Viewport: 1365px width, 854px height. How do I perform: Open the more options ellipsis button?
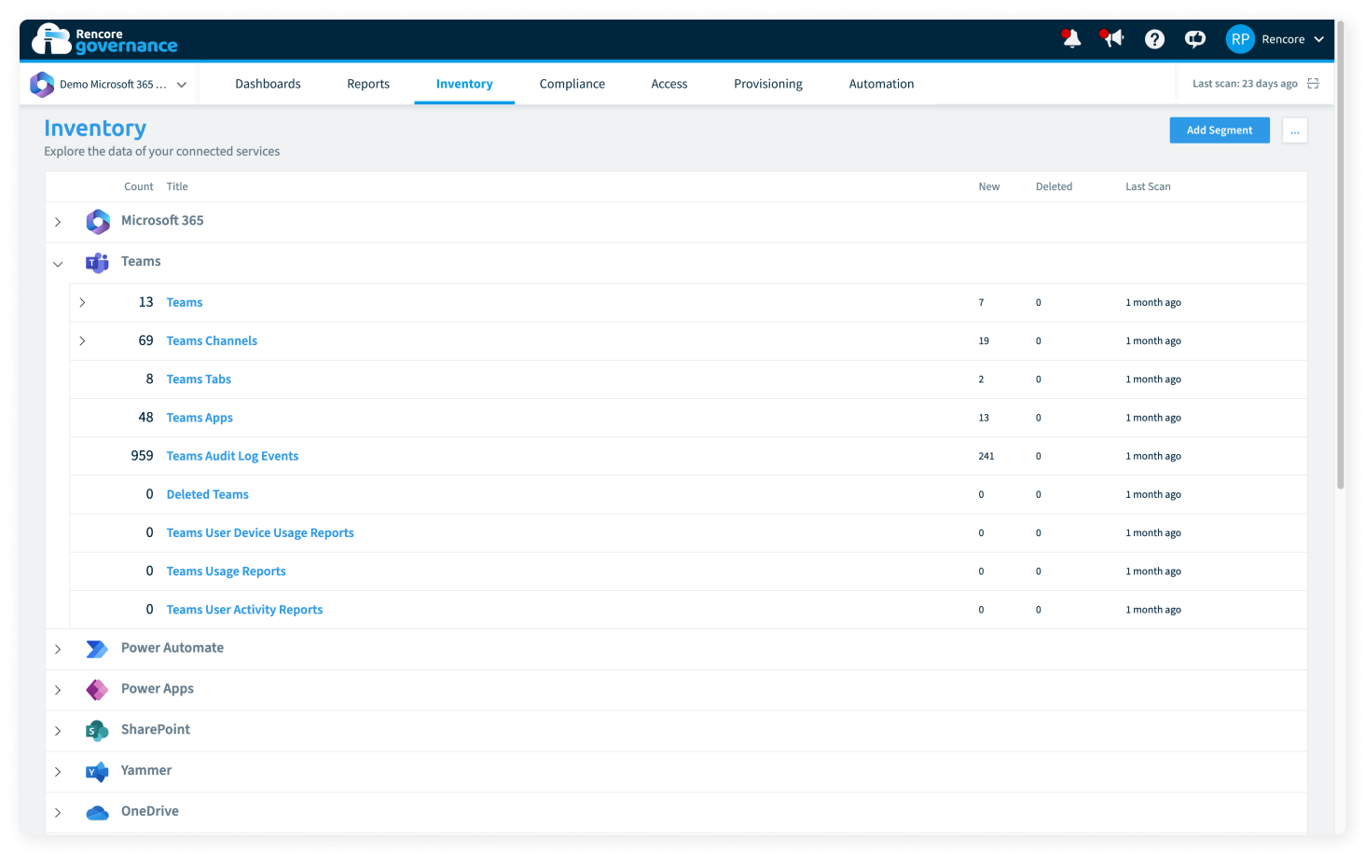click(1295, 131)
